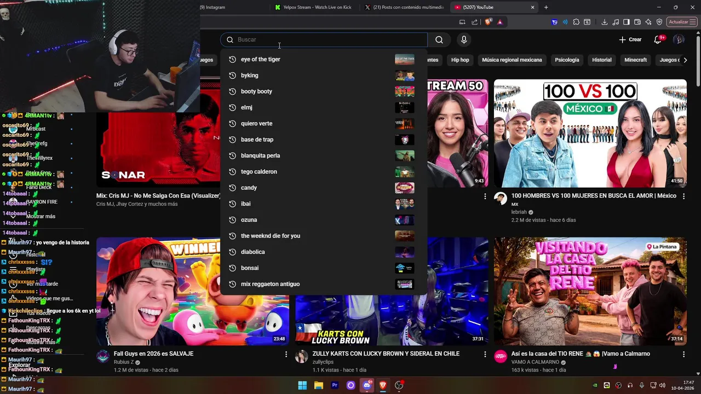Open options for ZULLY KARTS video

coord(485,354)
